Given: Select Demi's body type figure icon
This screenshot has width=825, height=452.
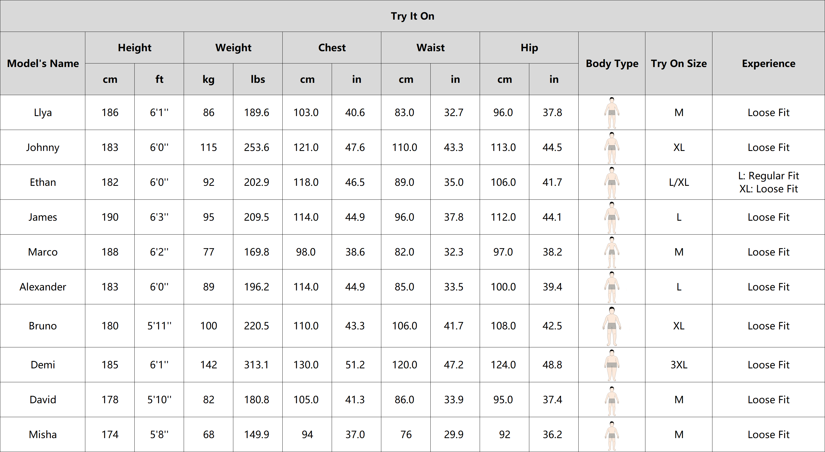Looking at the screenshot, I should coord(612,365).
